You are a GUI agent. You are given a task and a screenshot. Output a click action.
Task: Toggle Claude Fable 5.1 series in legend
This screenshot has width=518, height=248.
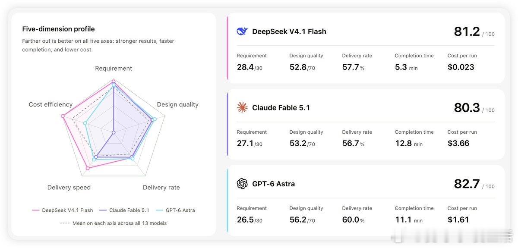coord(124,210)
